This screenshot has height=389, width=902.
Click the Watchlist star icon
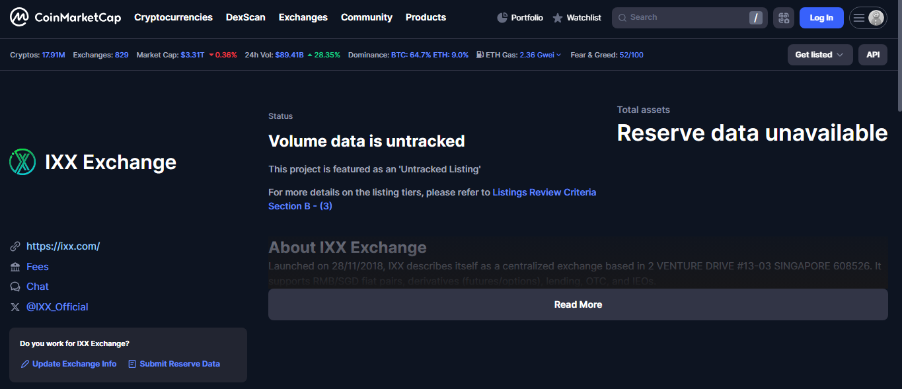pos(557,17)
